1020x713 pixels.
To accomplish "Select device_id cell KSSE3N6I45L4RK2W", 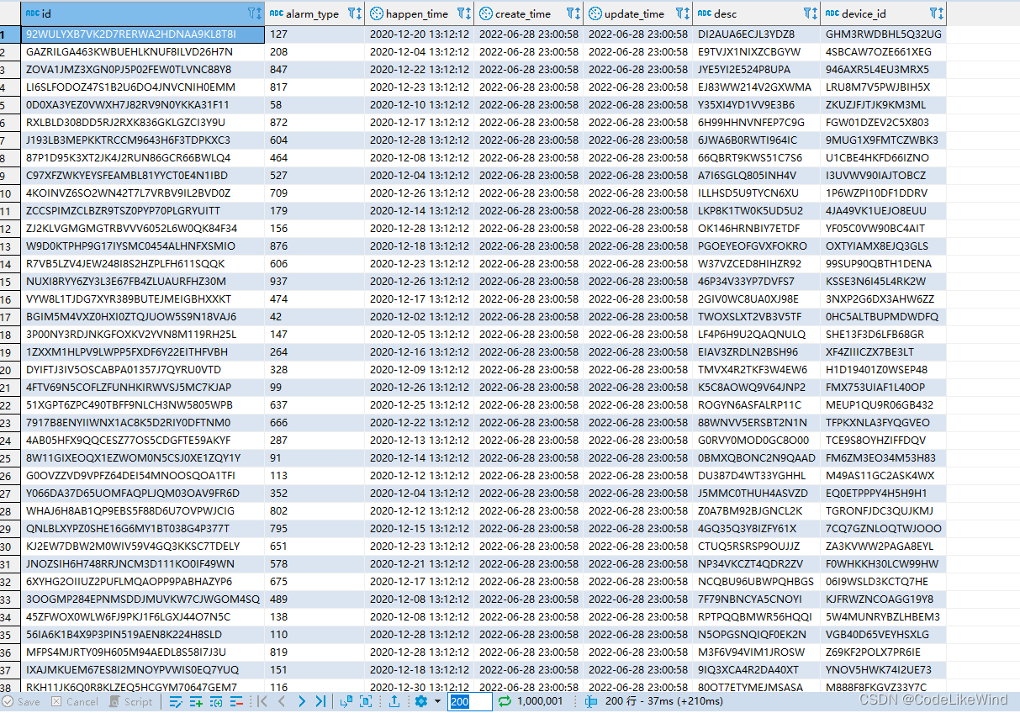I will click(x=883, y=282).
